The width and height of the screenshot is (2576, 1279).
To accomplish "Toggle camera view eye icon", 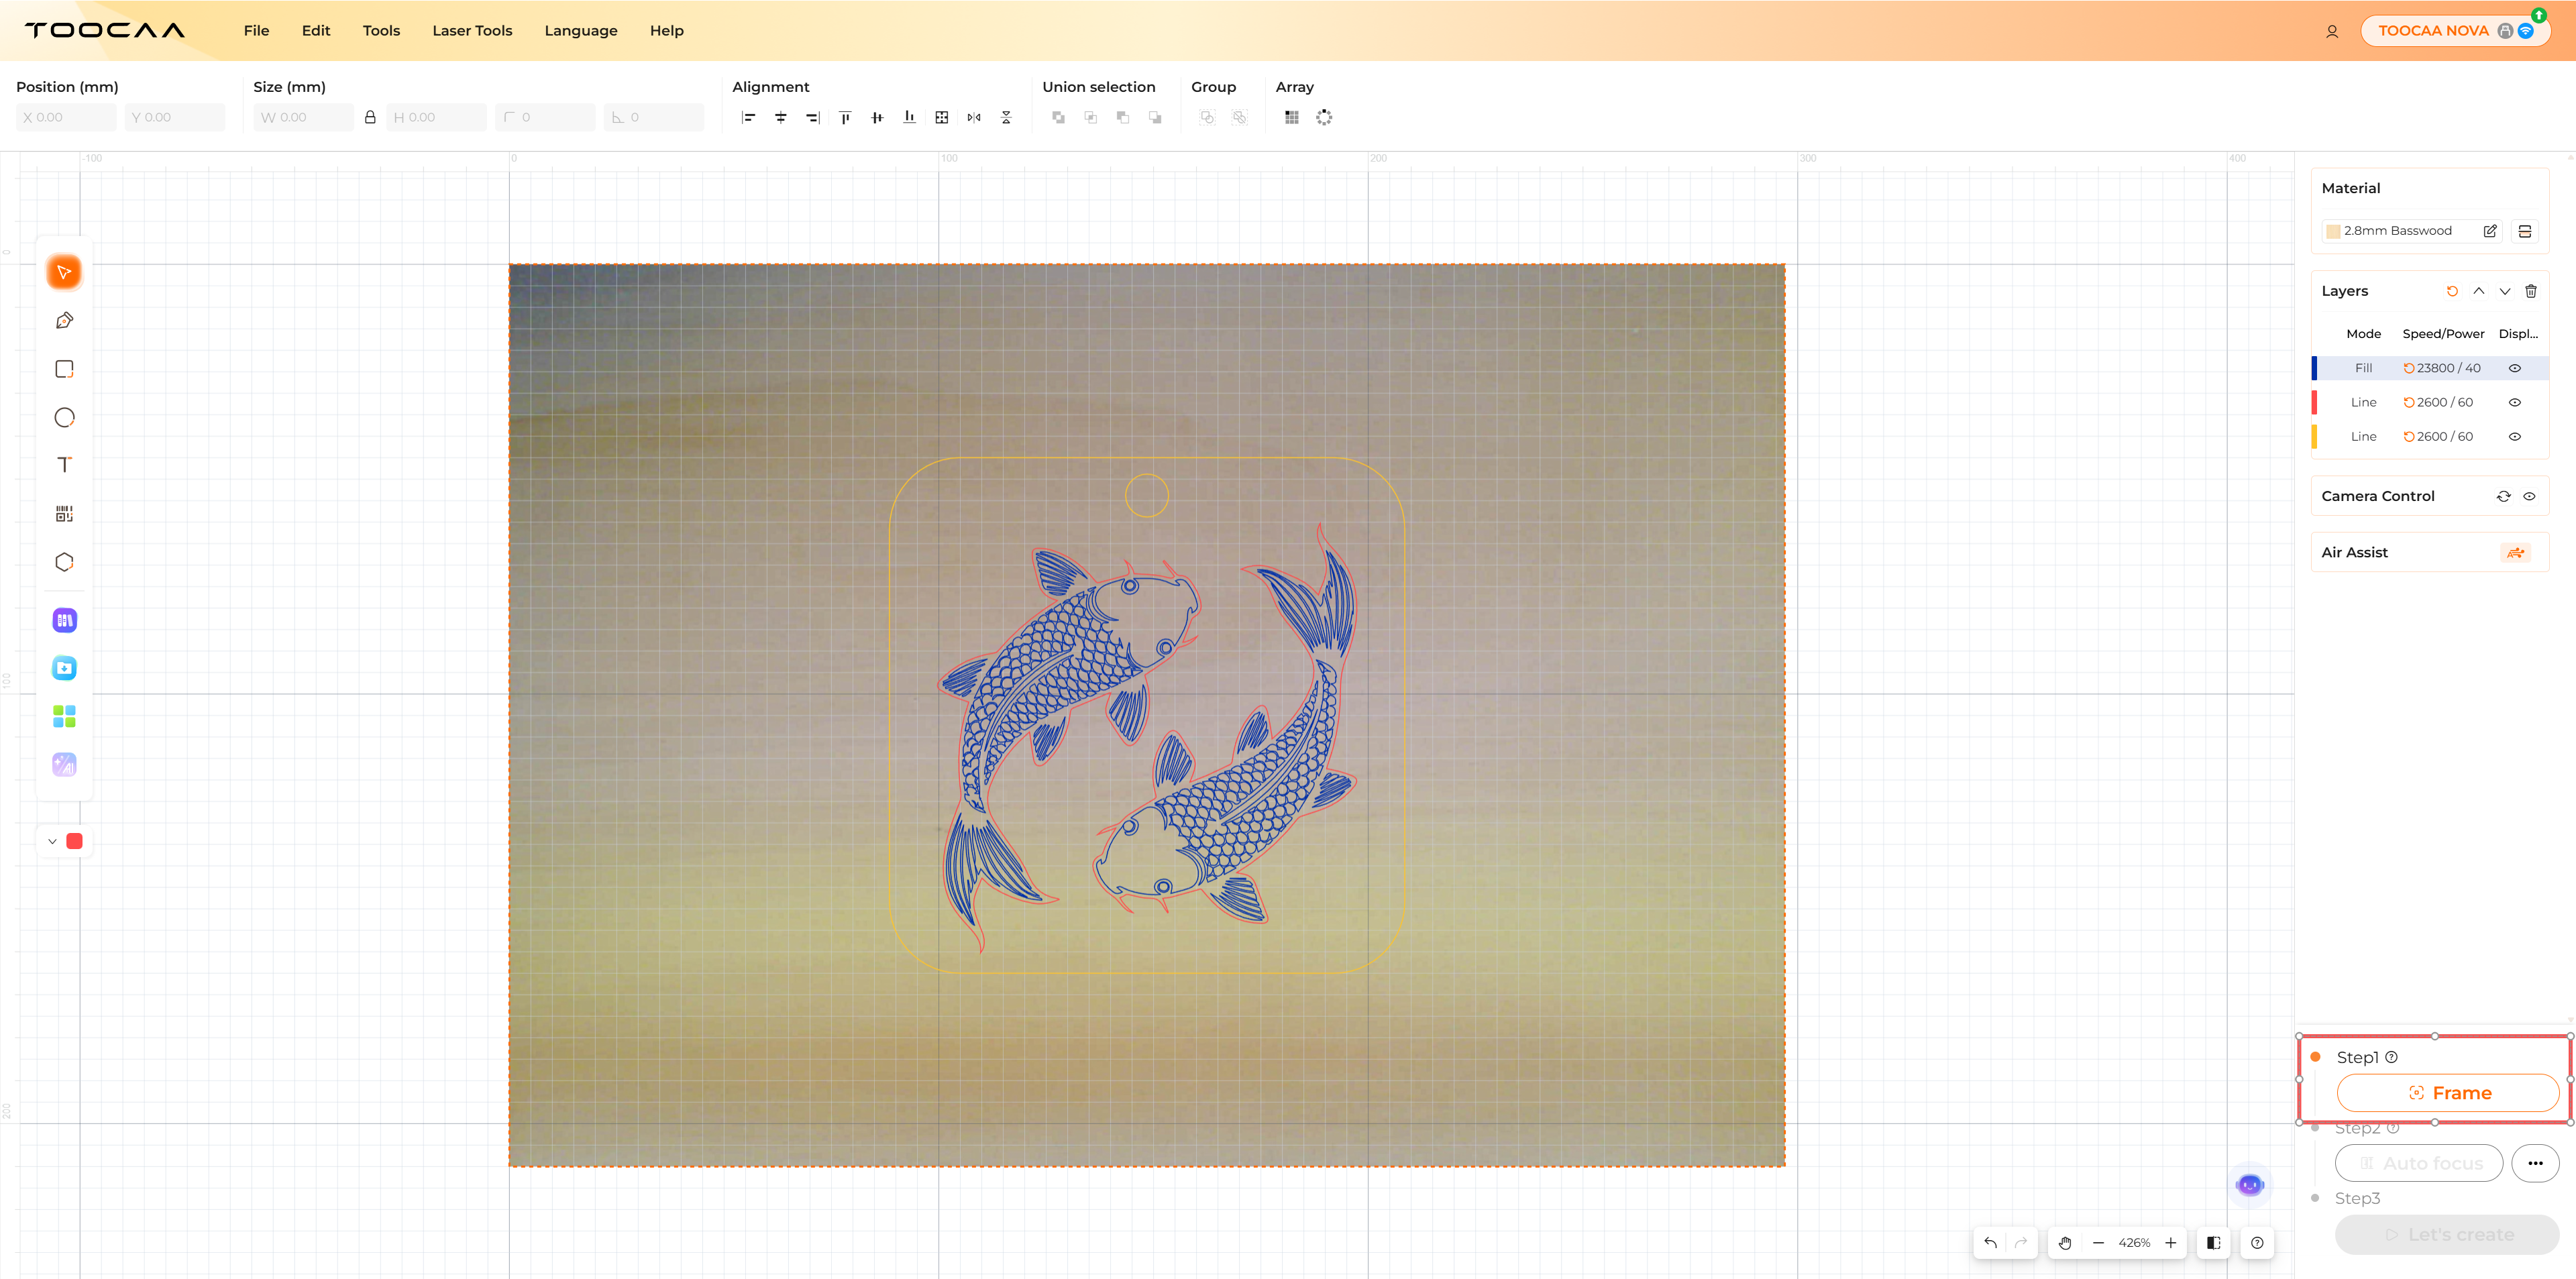I will [2529, 496].
